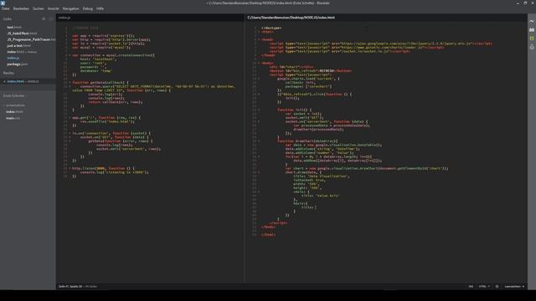The height and width of the screenshot is (301, 536).
Task: Click the Zeile 47, Spalte 30 cursor position
Action: pyautogui.click(x=70, y=286)
